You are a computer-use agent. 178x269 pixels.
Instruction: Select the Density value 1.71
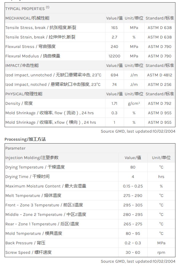click(114, 104)
